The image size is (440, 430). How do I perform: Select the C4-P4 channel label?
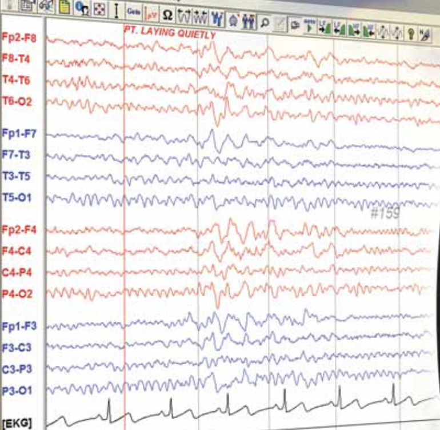(17, 273)
